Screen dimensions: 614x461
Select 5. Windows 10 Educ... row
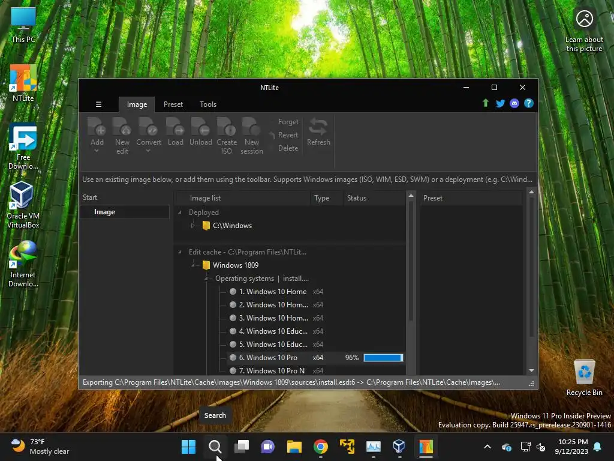[315, 344]
